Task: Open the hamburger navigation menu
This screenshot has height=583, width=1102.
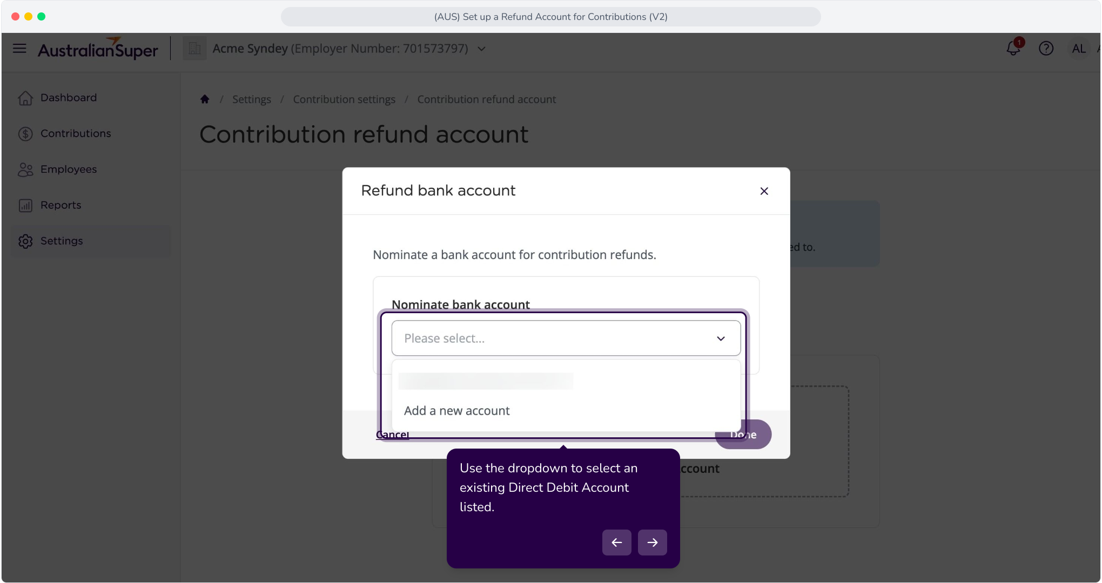Action: pyautogui.click(x=19, y=49)
